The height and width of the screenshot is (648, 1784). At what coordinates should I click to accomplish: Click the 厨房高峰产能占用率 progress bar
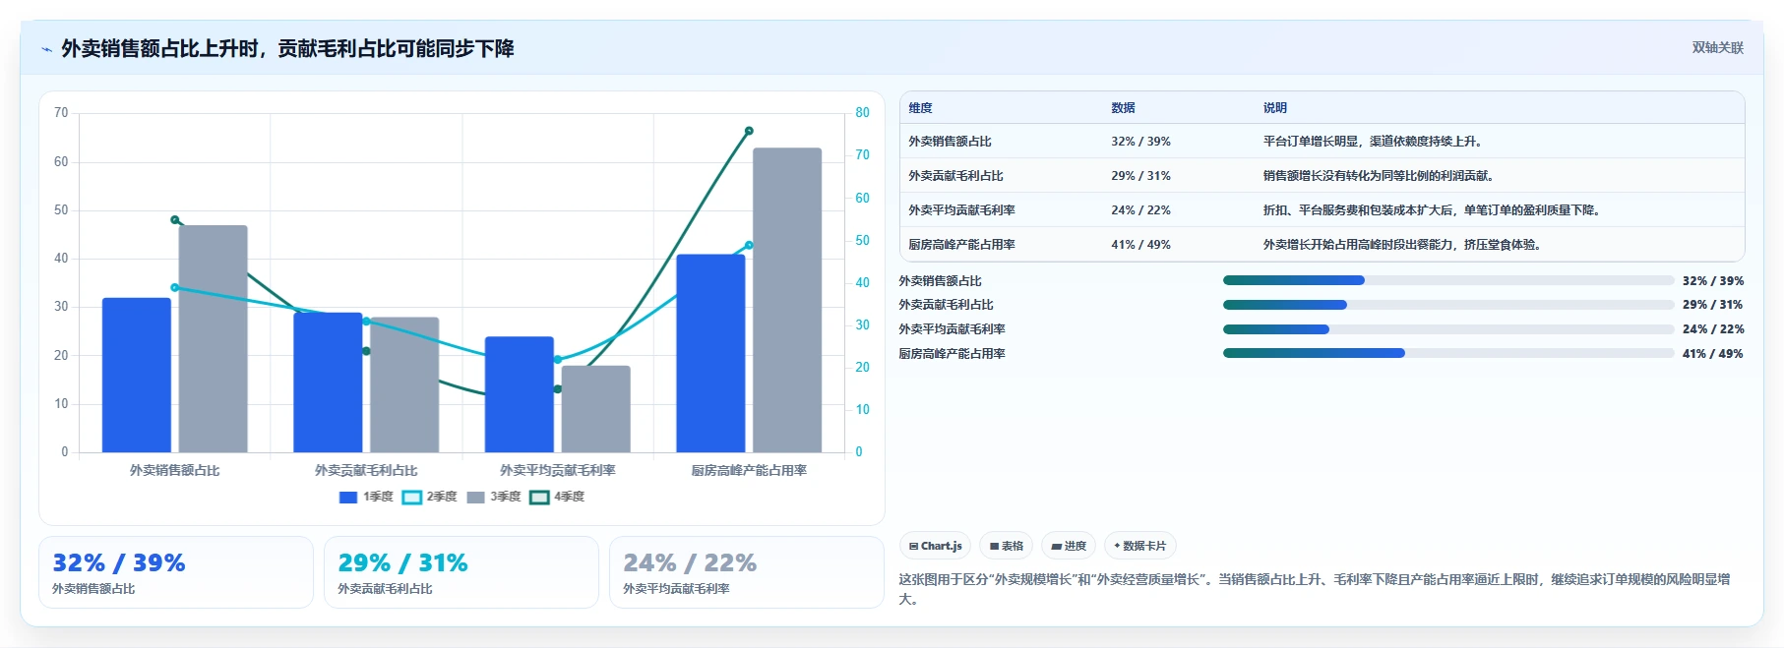[x=1448, y=353]
